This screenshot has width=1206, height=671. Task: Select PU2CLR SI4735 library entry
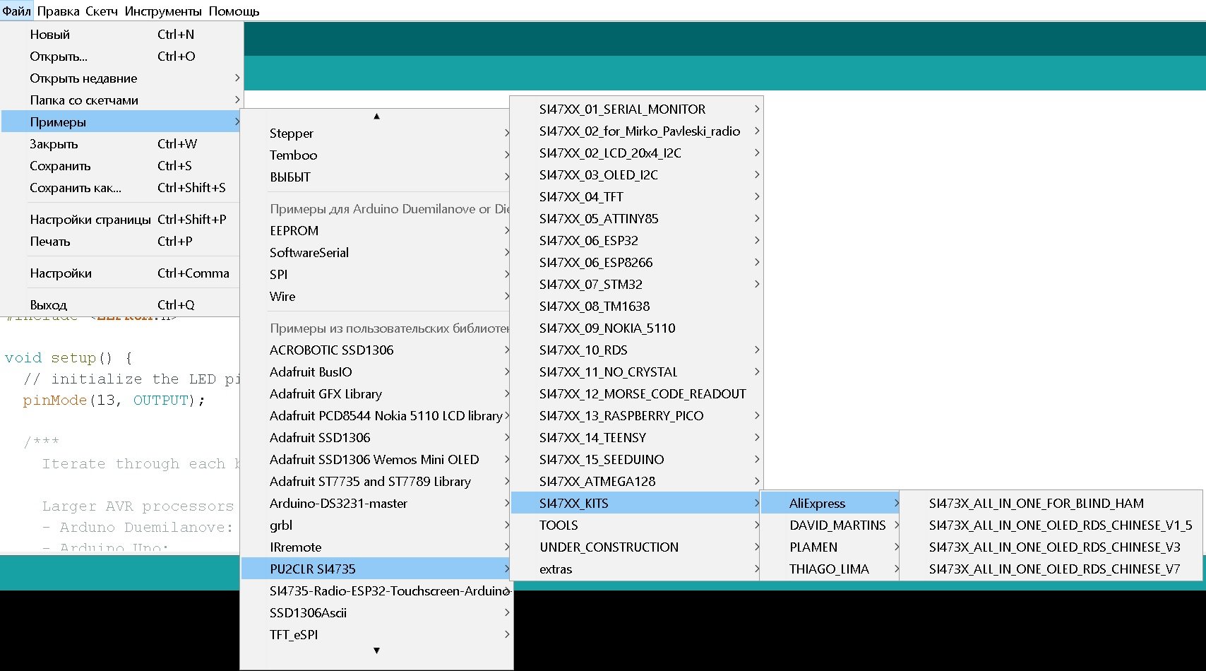376,569
